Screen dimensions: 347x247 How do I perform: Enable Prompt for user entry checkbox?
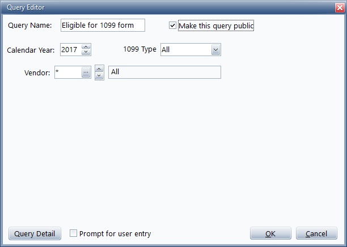pos(73,233)
